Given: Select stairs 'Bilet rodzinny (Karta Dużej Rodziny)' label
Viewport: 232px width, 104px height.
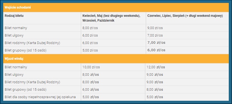Looking at the screenshot, I should click(32, 43).
